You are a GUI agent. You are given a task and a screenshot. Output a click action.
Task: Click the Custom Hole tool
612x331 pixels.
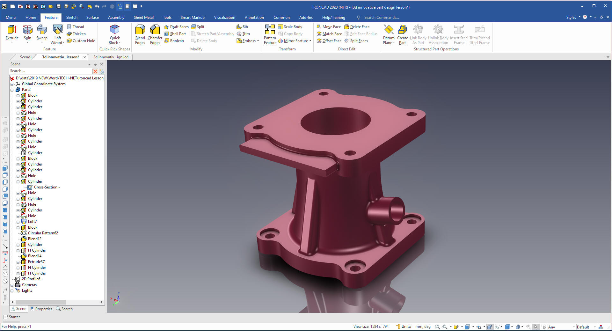tap(81, 41)
